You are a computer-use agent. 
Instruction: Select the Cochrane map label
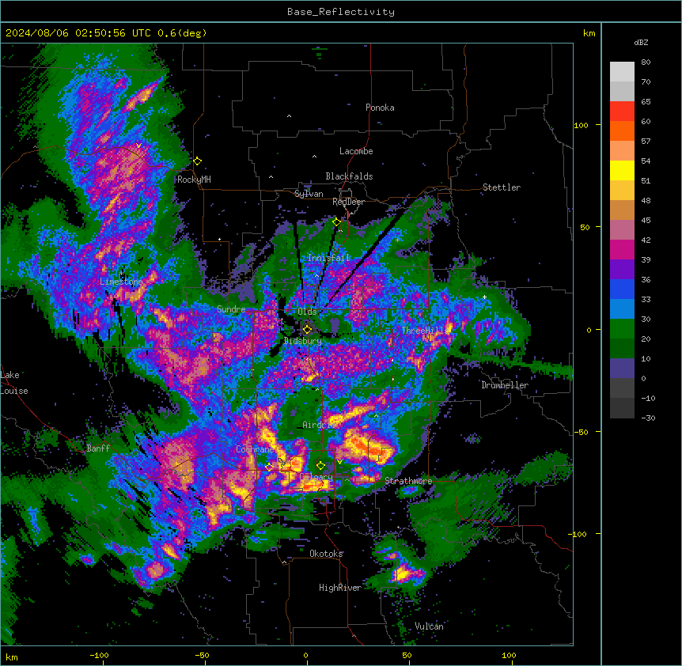point(255,449)
